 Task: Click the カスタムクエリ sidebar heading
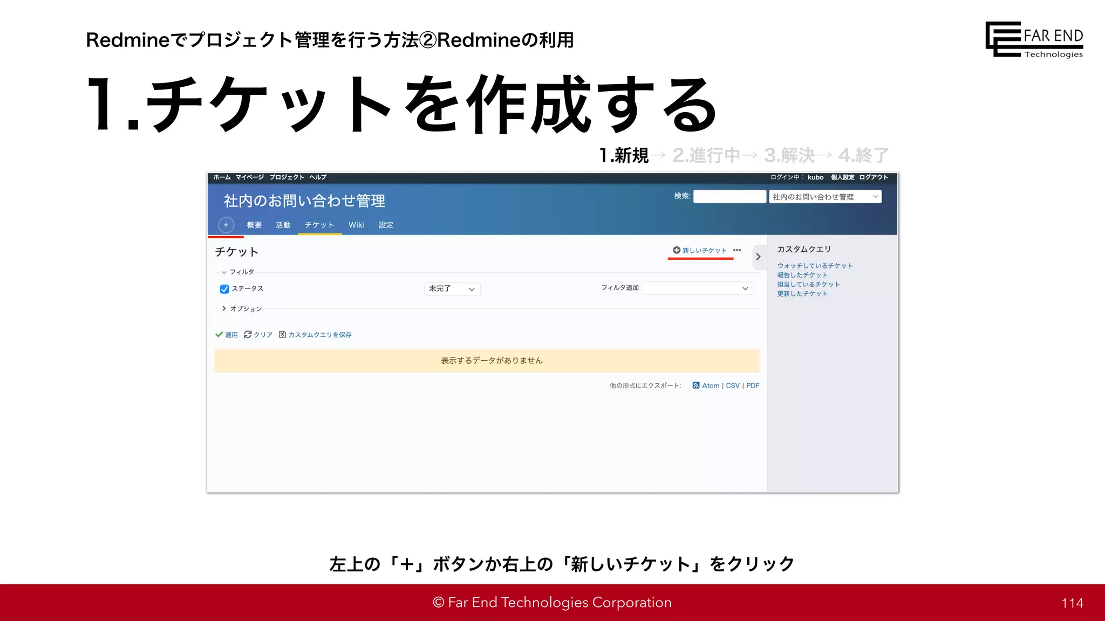(804, 249)
